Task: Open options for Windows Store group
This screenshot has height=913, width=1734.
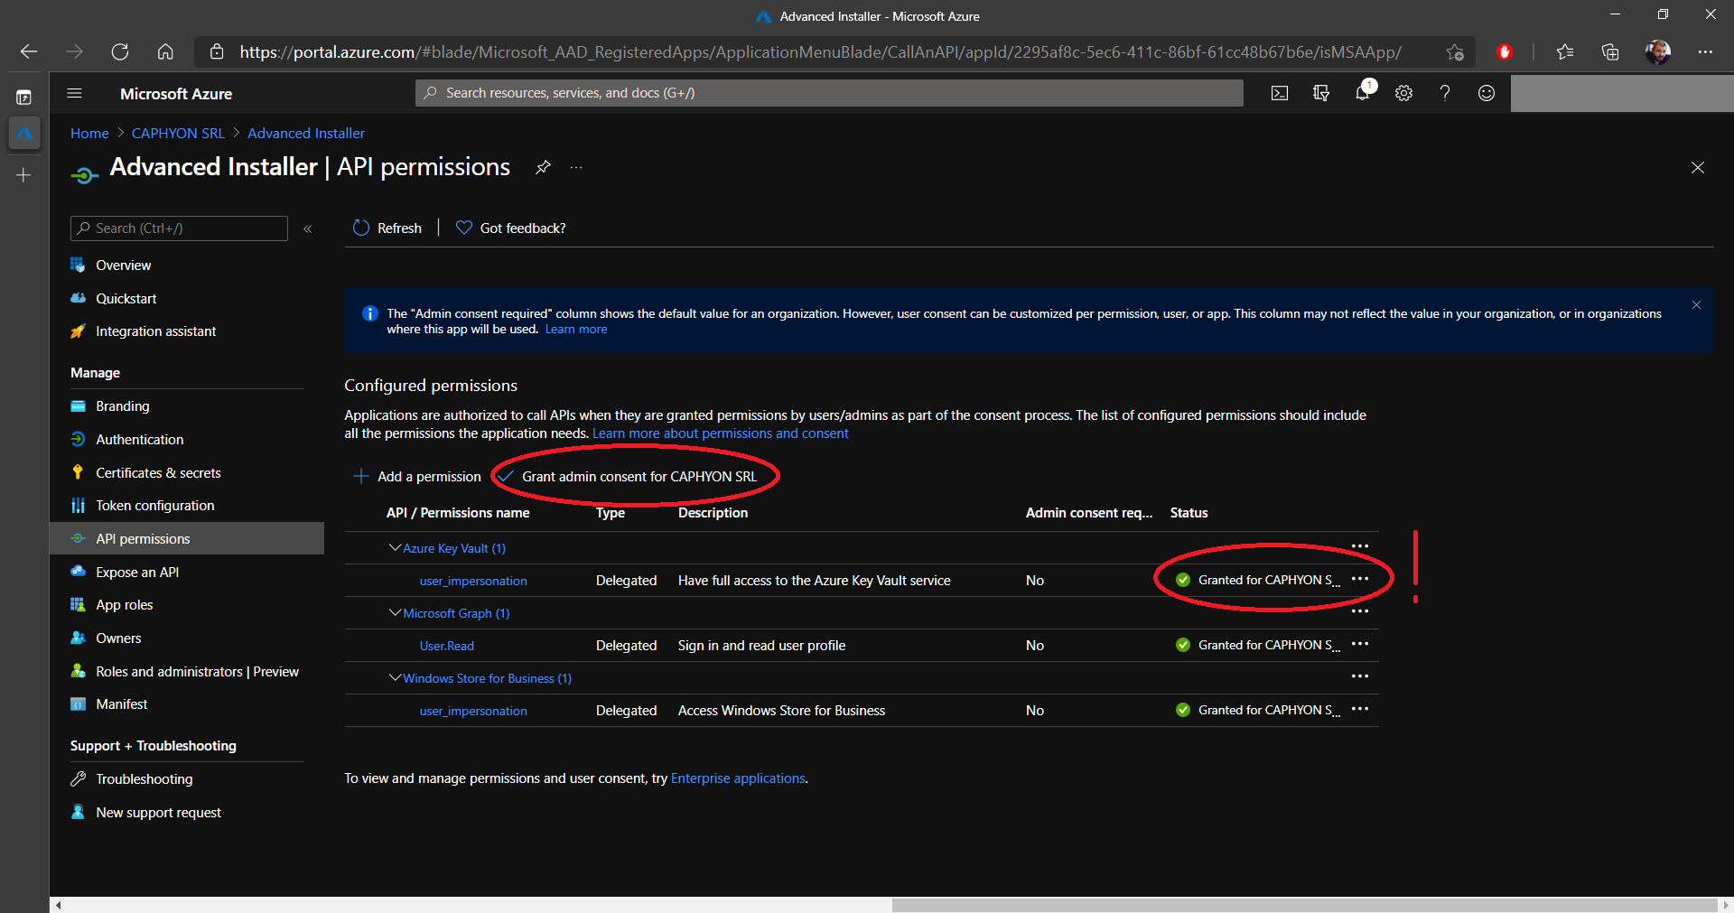Action: click(1360, 676)
